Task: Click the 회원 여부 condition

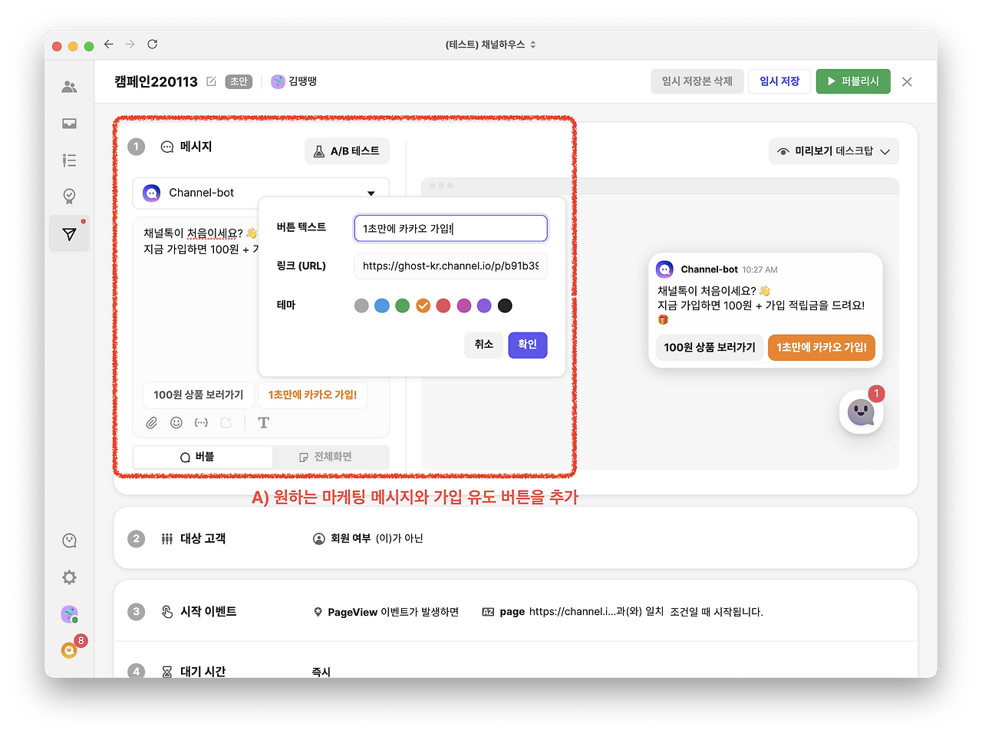Action: [368, 538]
